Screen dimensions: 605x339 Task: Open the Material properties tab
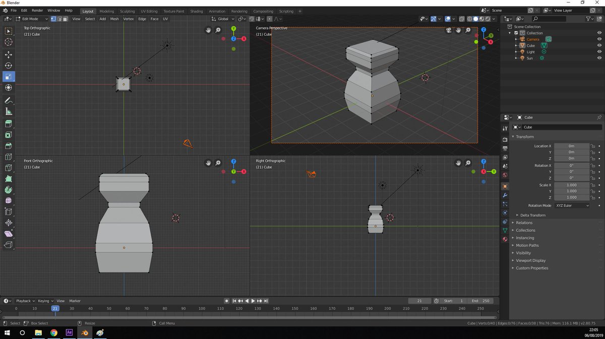[505, 239]
